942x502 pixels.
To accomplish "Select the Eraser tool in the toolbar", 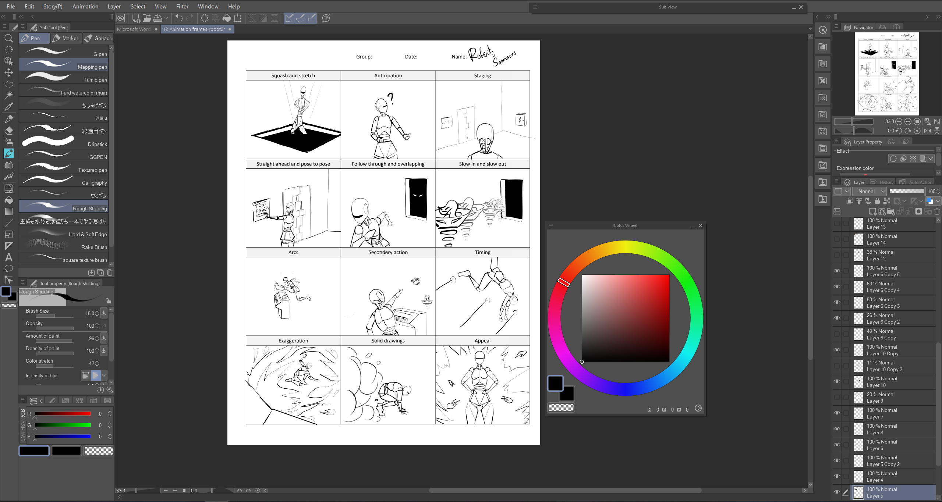I will pyautogui.click(x=9, y=131).
